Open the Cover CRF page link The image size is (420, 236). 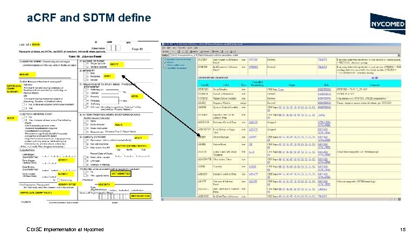click(281, 90)
